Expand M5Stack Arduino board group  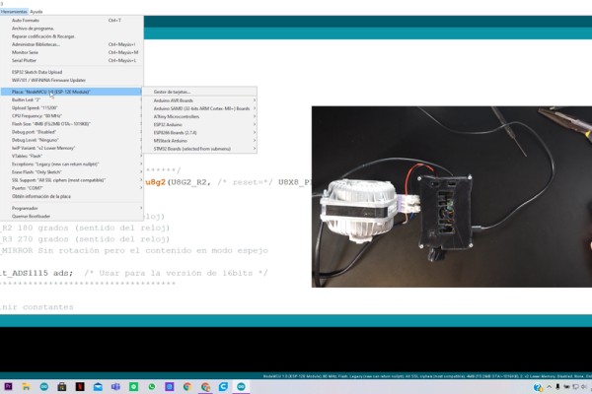click(x=199, y=141)
